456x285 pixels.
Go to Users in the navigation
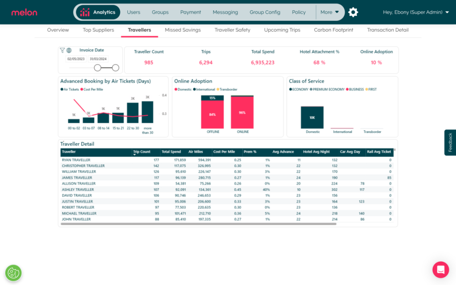tap(134, 12)
